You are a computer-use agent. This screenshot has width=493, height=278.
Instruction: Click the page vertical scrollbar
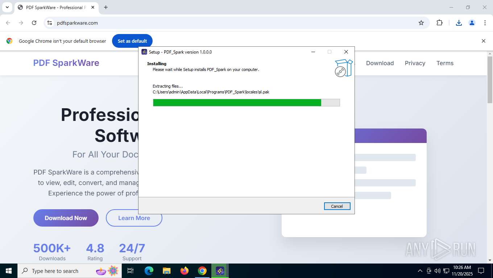coord(490,80)
